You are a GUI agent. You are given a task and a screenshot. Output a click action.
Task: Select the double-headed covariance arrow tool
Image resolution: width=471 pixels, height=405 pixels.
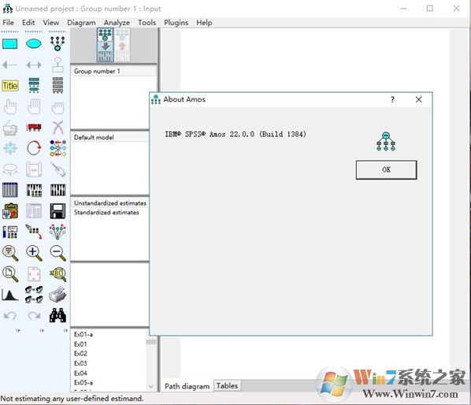pyautogui.click(x=34, y=65)
